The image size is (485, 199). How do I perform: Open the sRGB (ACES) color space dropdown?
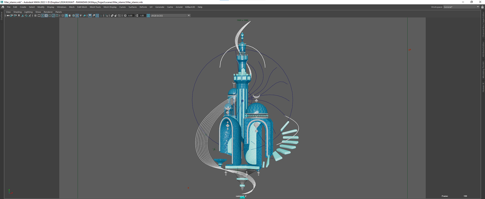(171, 16)
